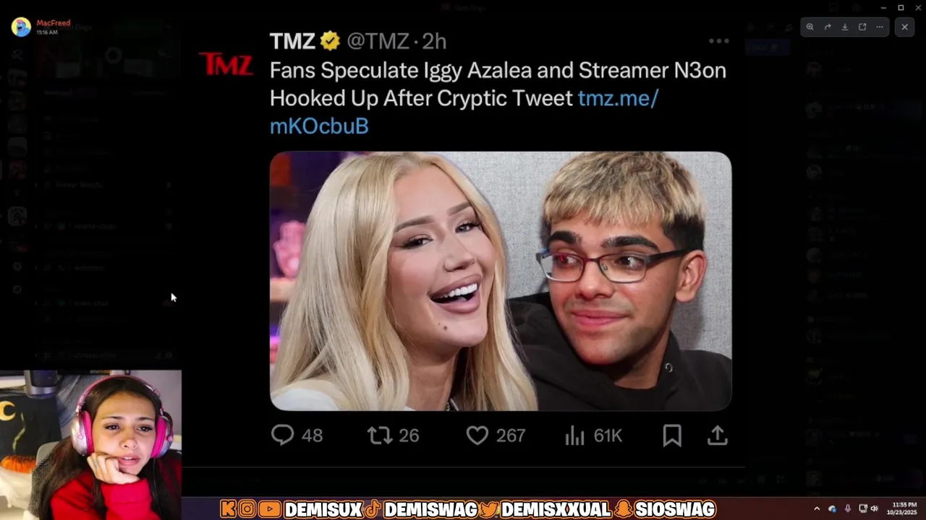Click the 61K views analytics icon
The height and width of the screenshot is (520, 926).
[574, 435]
